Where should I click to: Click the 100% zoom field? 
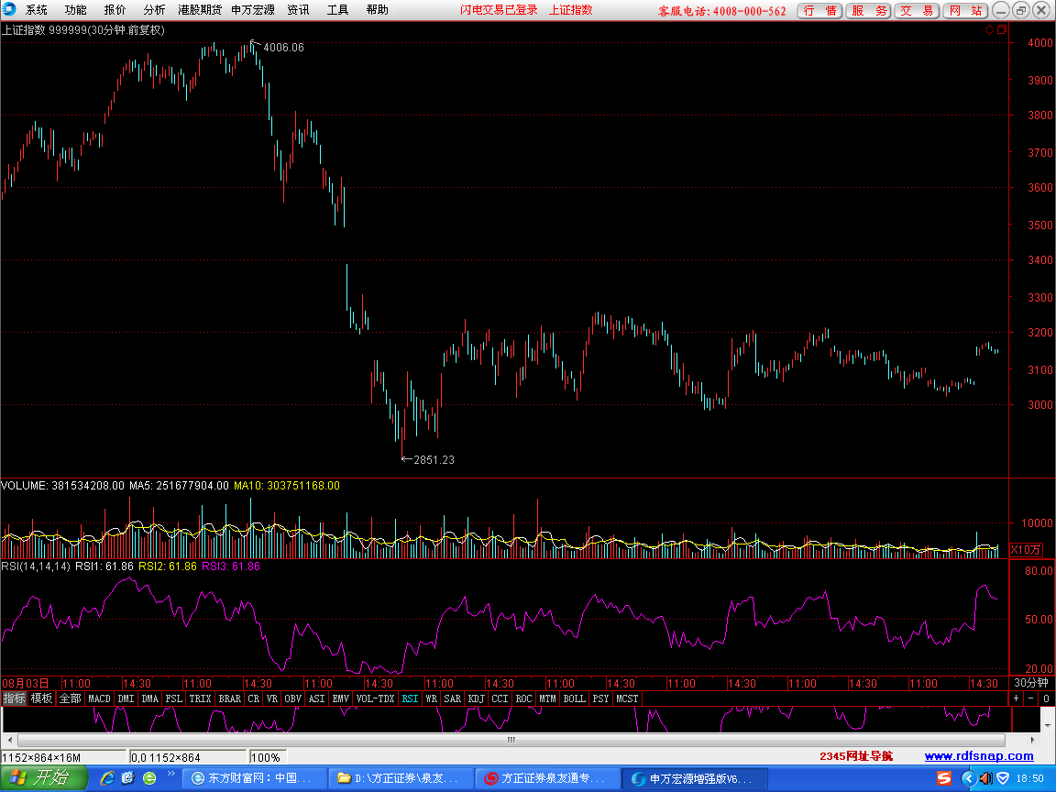(267, 758)
